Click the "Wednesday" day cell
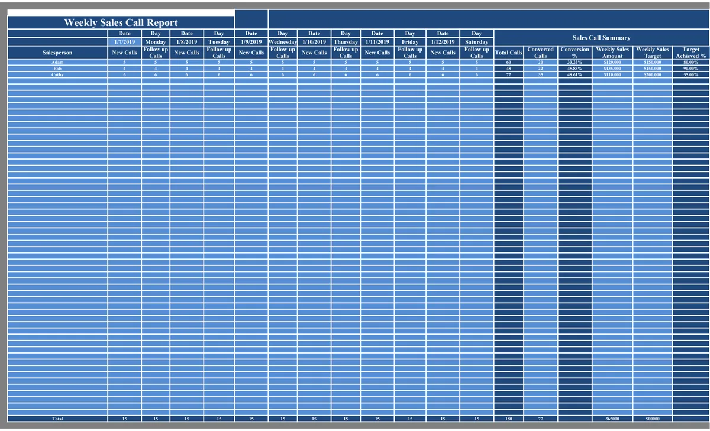The image size is (710, 431). tap(283, 42)
